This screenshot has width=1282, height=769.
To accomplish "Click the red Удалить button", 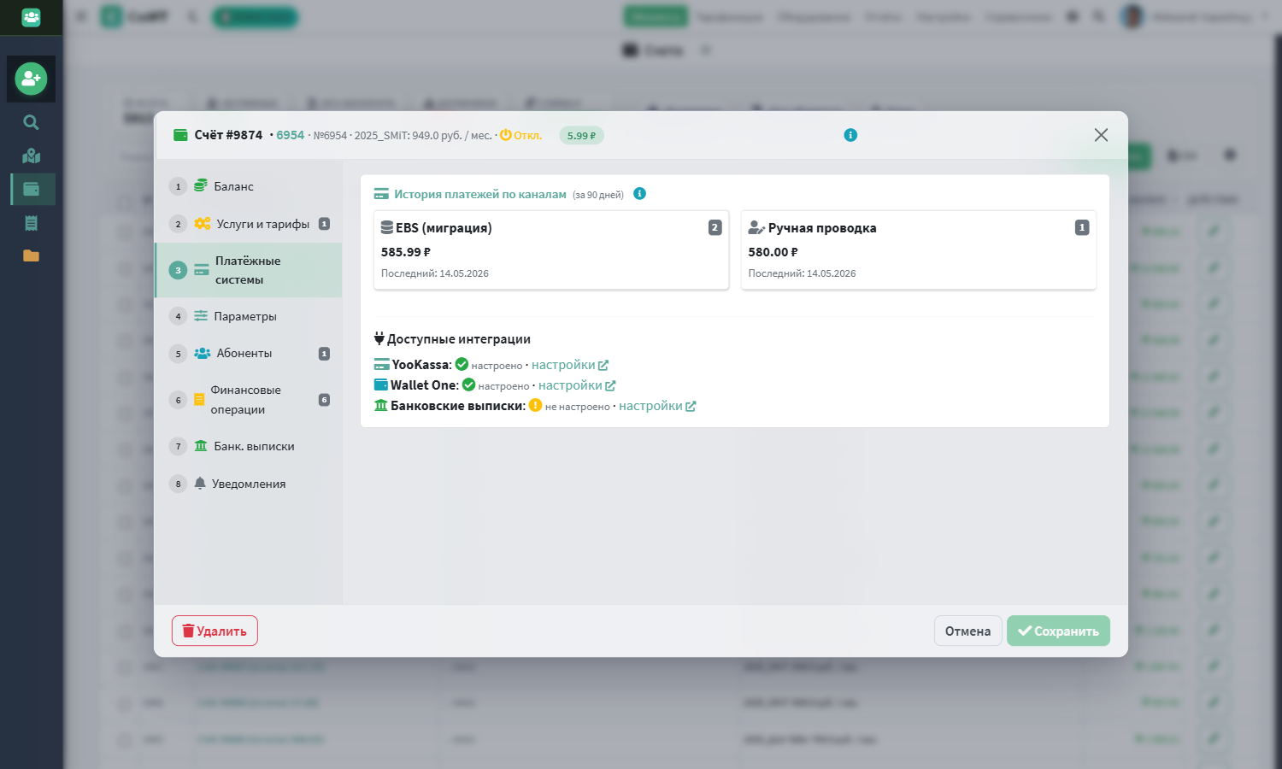I will click(215, 631).
